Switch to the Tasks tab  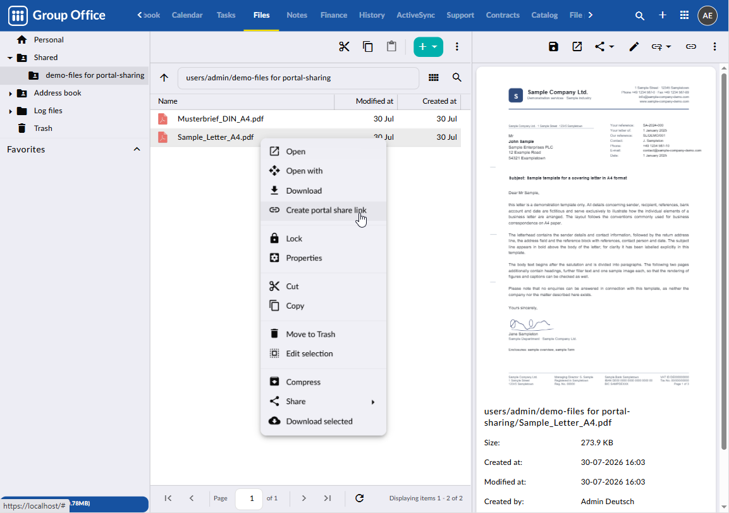tap(226, 15)
